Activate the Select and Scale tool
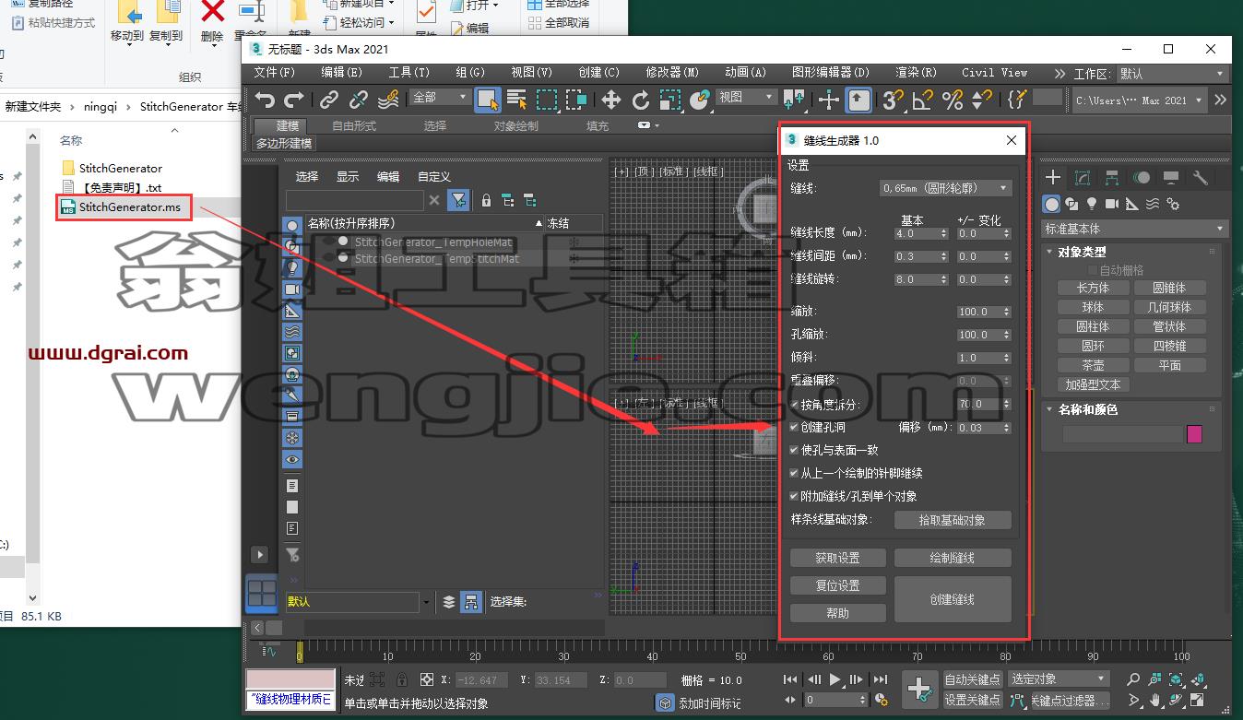The width and height of the screenshot is (1243, 720). pyautogui.click(x=670, y=100)
